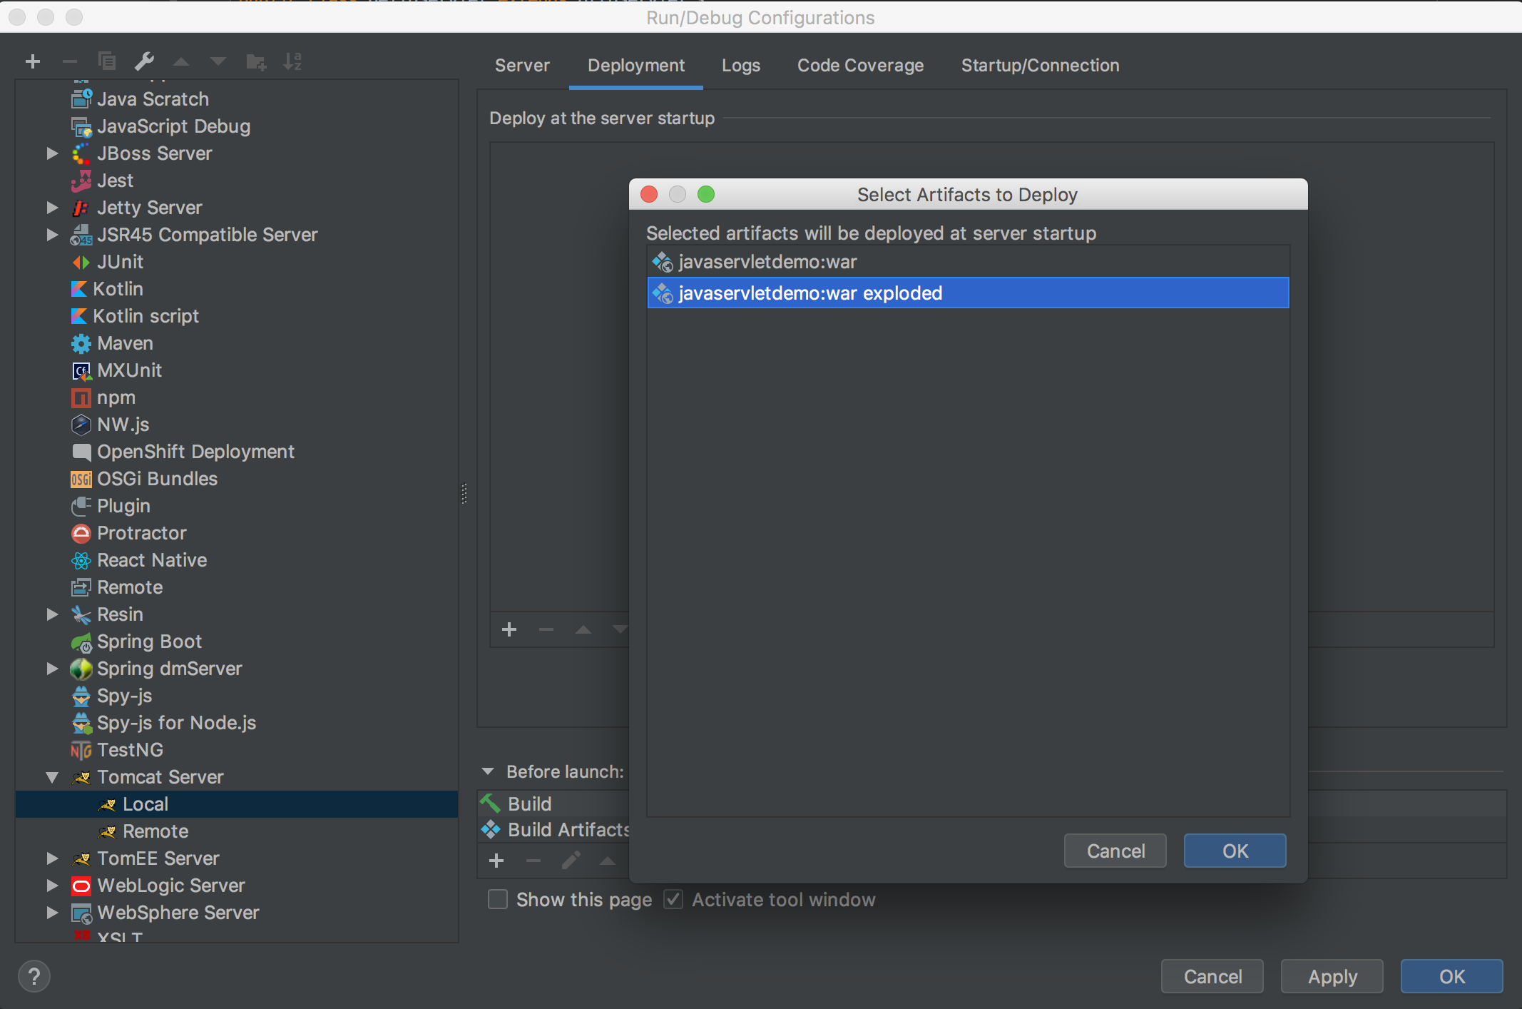The image size is (1522, 1009).
Task: Click the Apply button
Action: (x=1332, y=976)
